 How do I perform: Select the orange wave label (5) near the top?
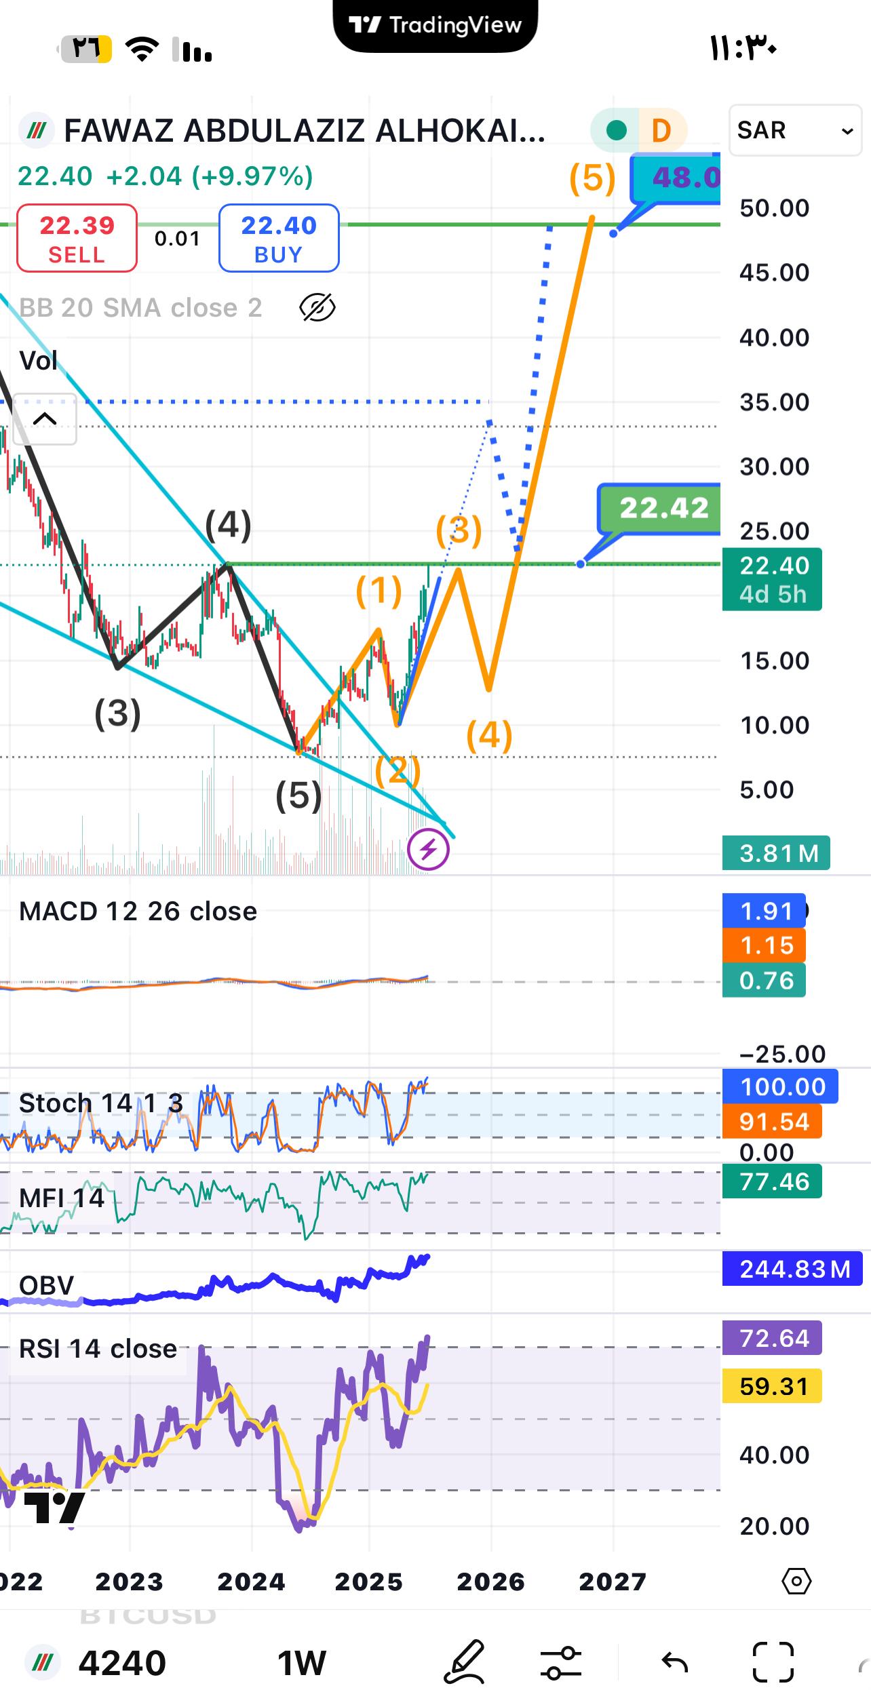click(593, 178)
